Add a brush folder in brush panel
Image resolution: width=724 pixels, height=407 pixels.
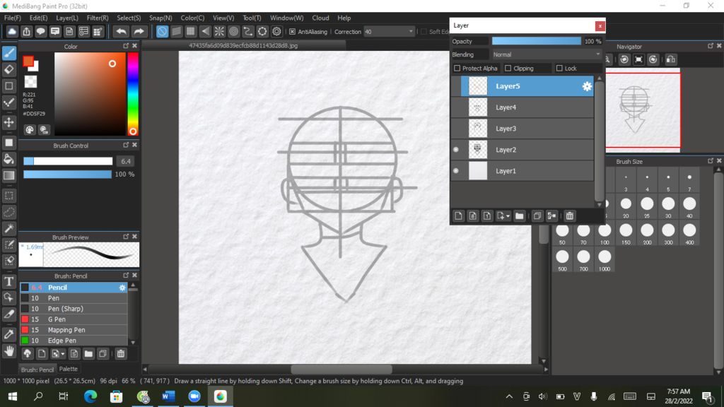88,354
